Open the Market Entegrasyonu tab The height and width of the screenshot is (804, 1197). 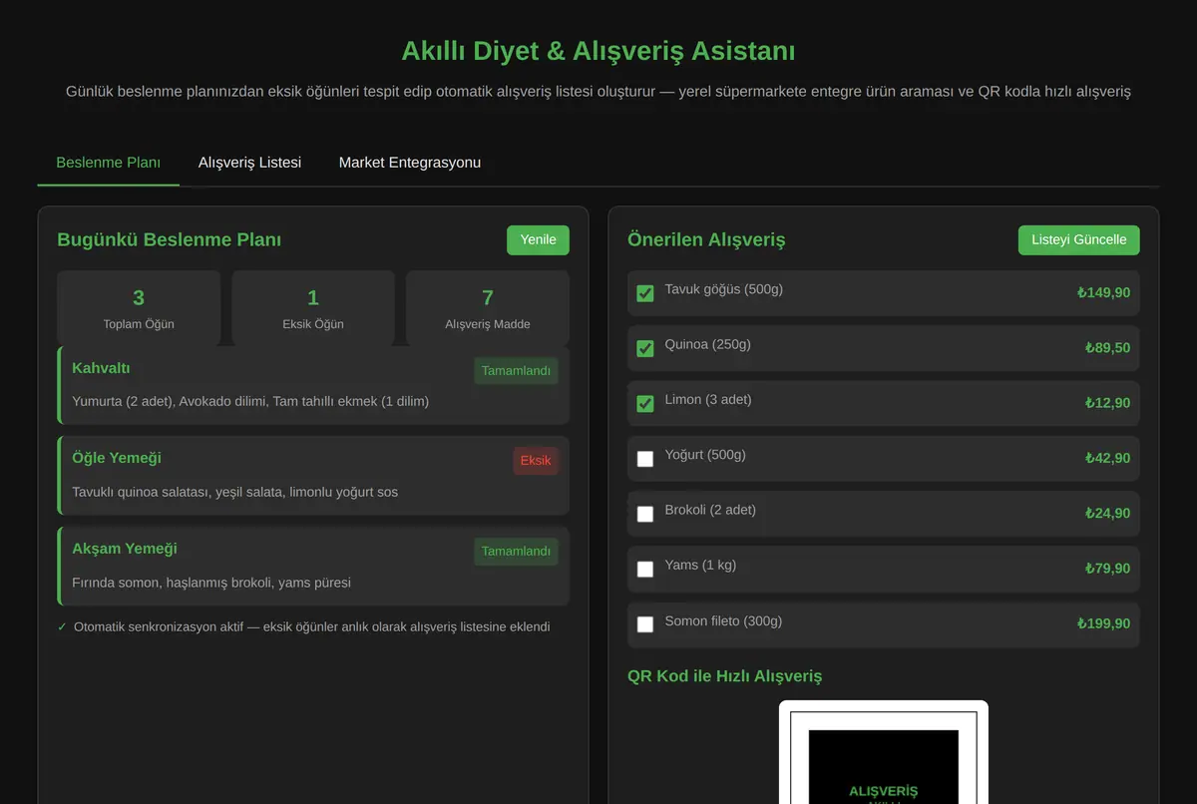coord(410,162)
